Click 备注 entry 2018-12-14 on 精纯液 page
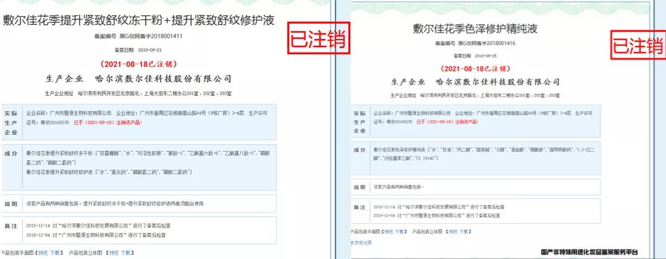666x259 pixels. [x=439, y=206]
